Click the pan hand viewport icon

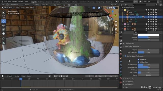(116, 25)
